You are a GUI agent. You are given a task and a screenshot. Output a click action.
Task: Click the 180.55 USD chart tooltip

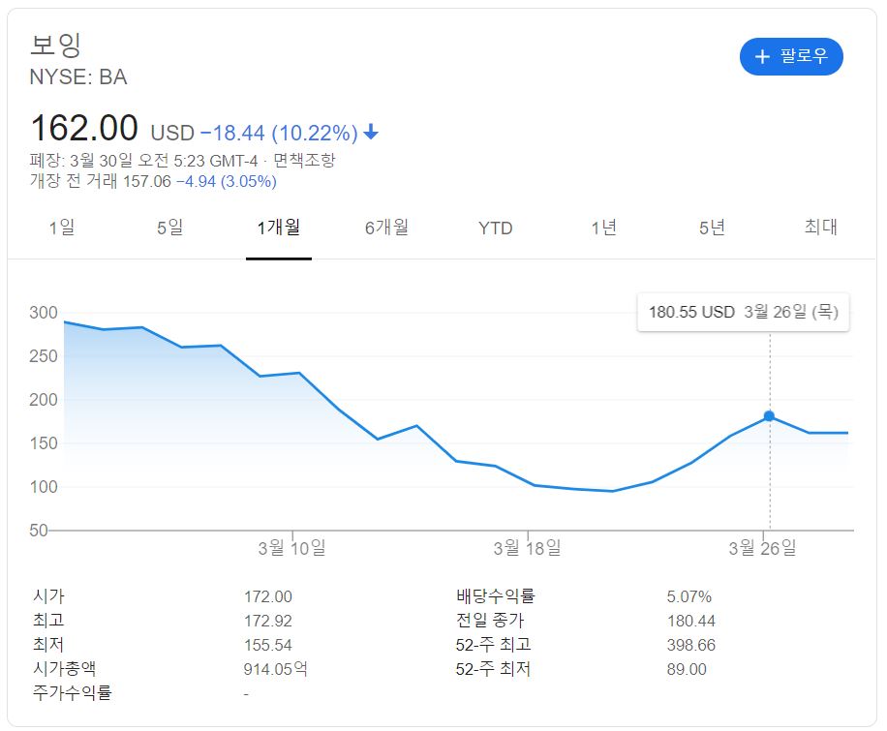tap(743, 312)
